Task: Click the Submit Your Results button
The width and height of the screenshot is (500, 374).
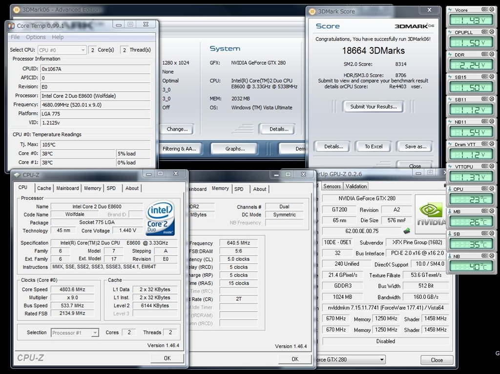Action: pyautogui.click(x=373, y=106)
